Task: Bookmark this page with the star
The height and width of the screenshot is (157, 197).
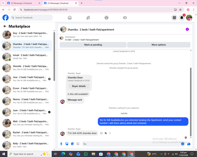Action: 180,10
